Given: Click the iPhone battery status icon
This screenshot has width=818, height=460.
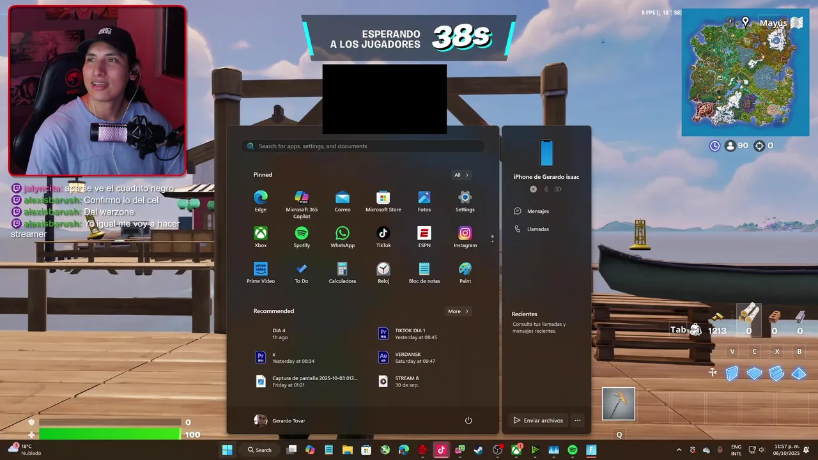Looking at the screenshot, I should (558, 189).
